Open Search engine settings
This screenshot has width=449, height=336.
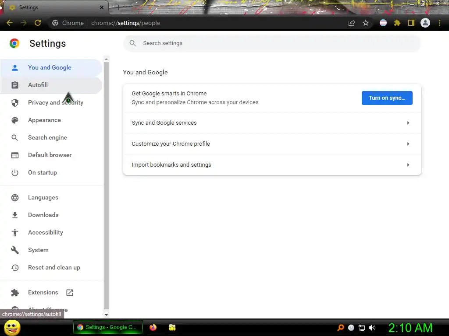pos(51,138)
